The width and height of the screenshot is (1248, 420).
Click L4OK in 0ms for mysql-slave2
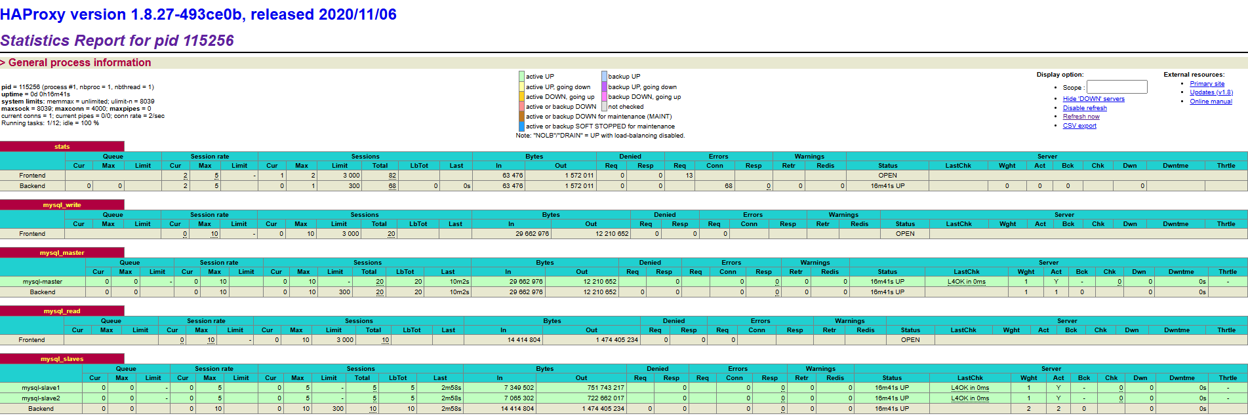click(970, 398)
